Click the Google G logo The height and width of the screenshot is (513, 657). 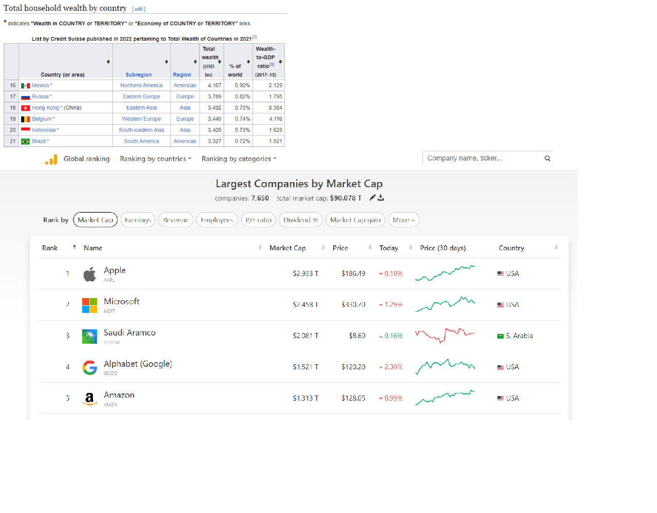[89, 367]
